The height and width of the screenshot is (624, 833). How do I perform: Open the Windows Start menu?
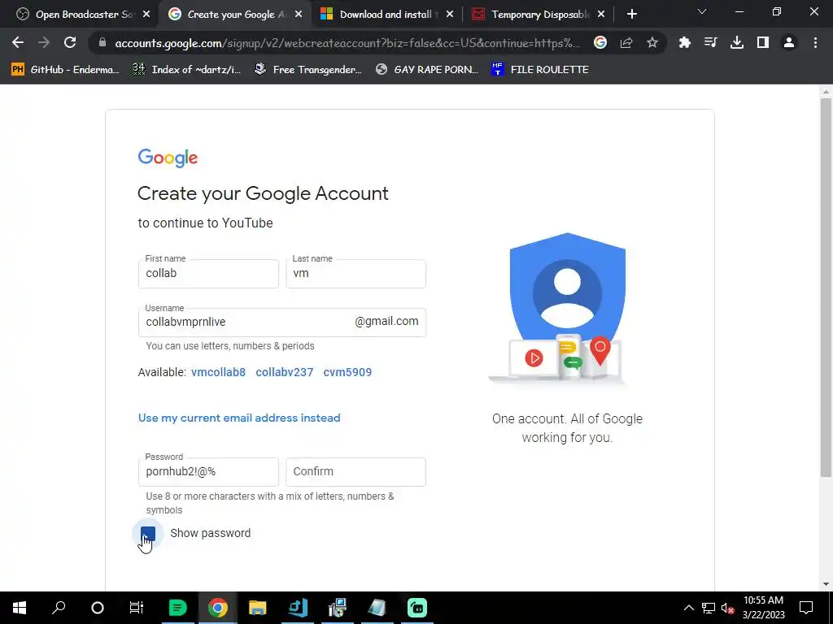(20, 608)
